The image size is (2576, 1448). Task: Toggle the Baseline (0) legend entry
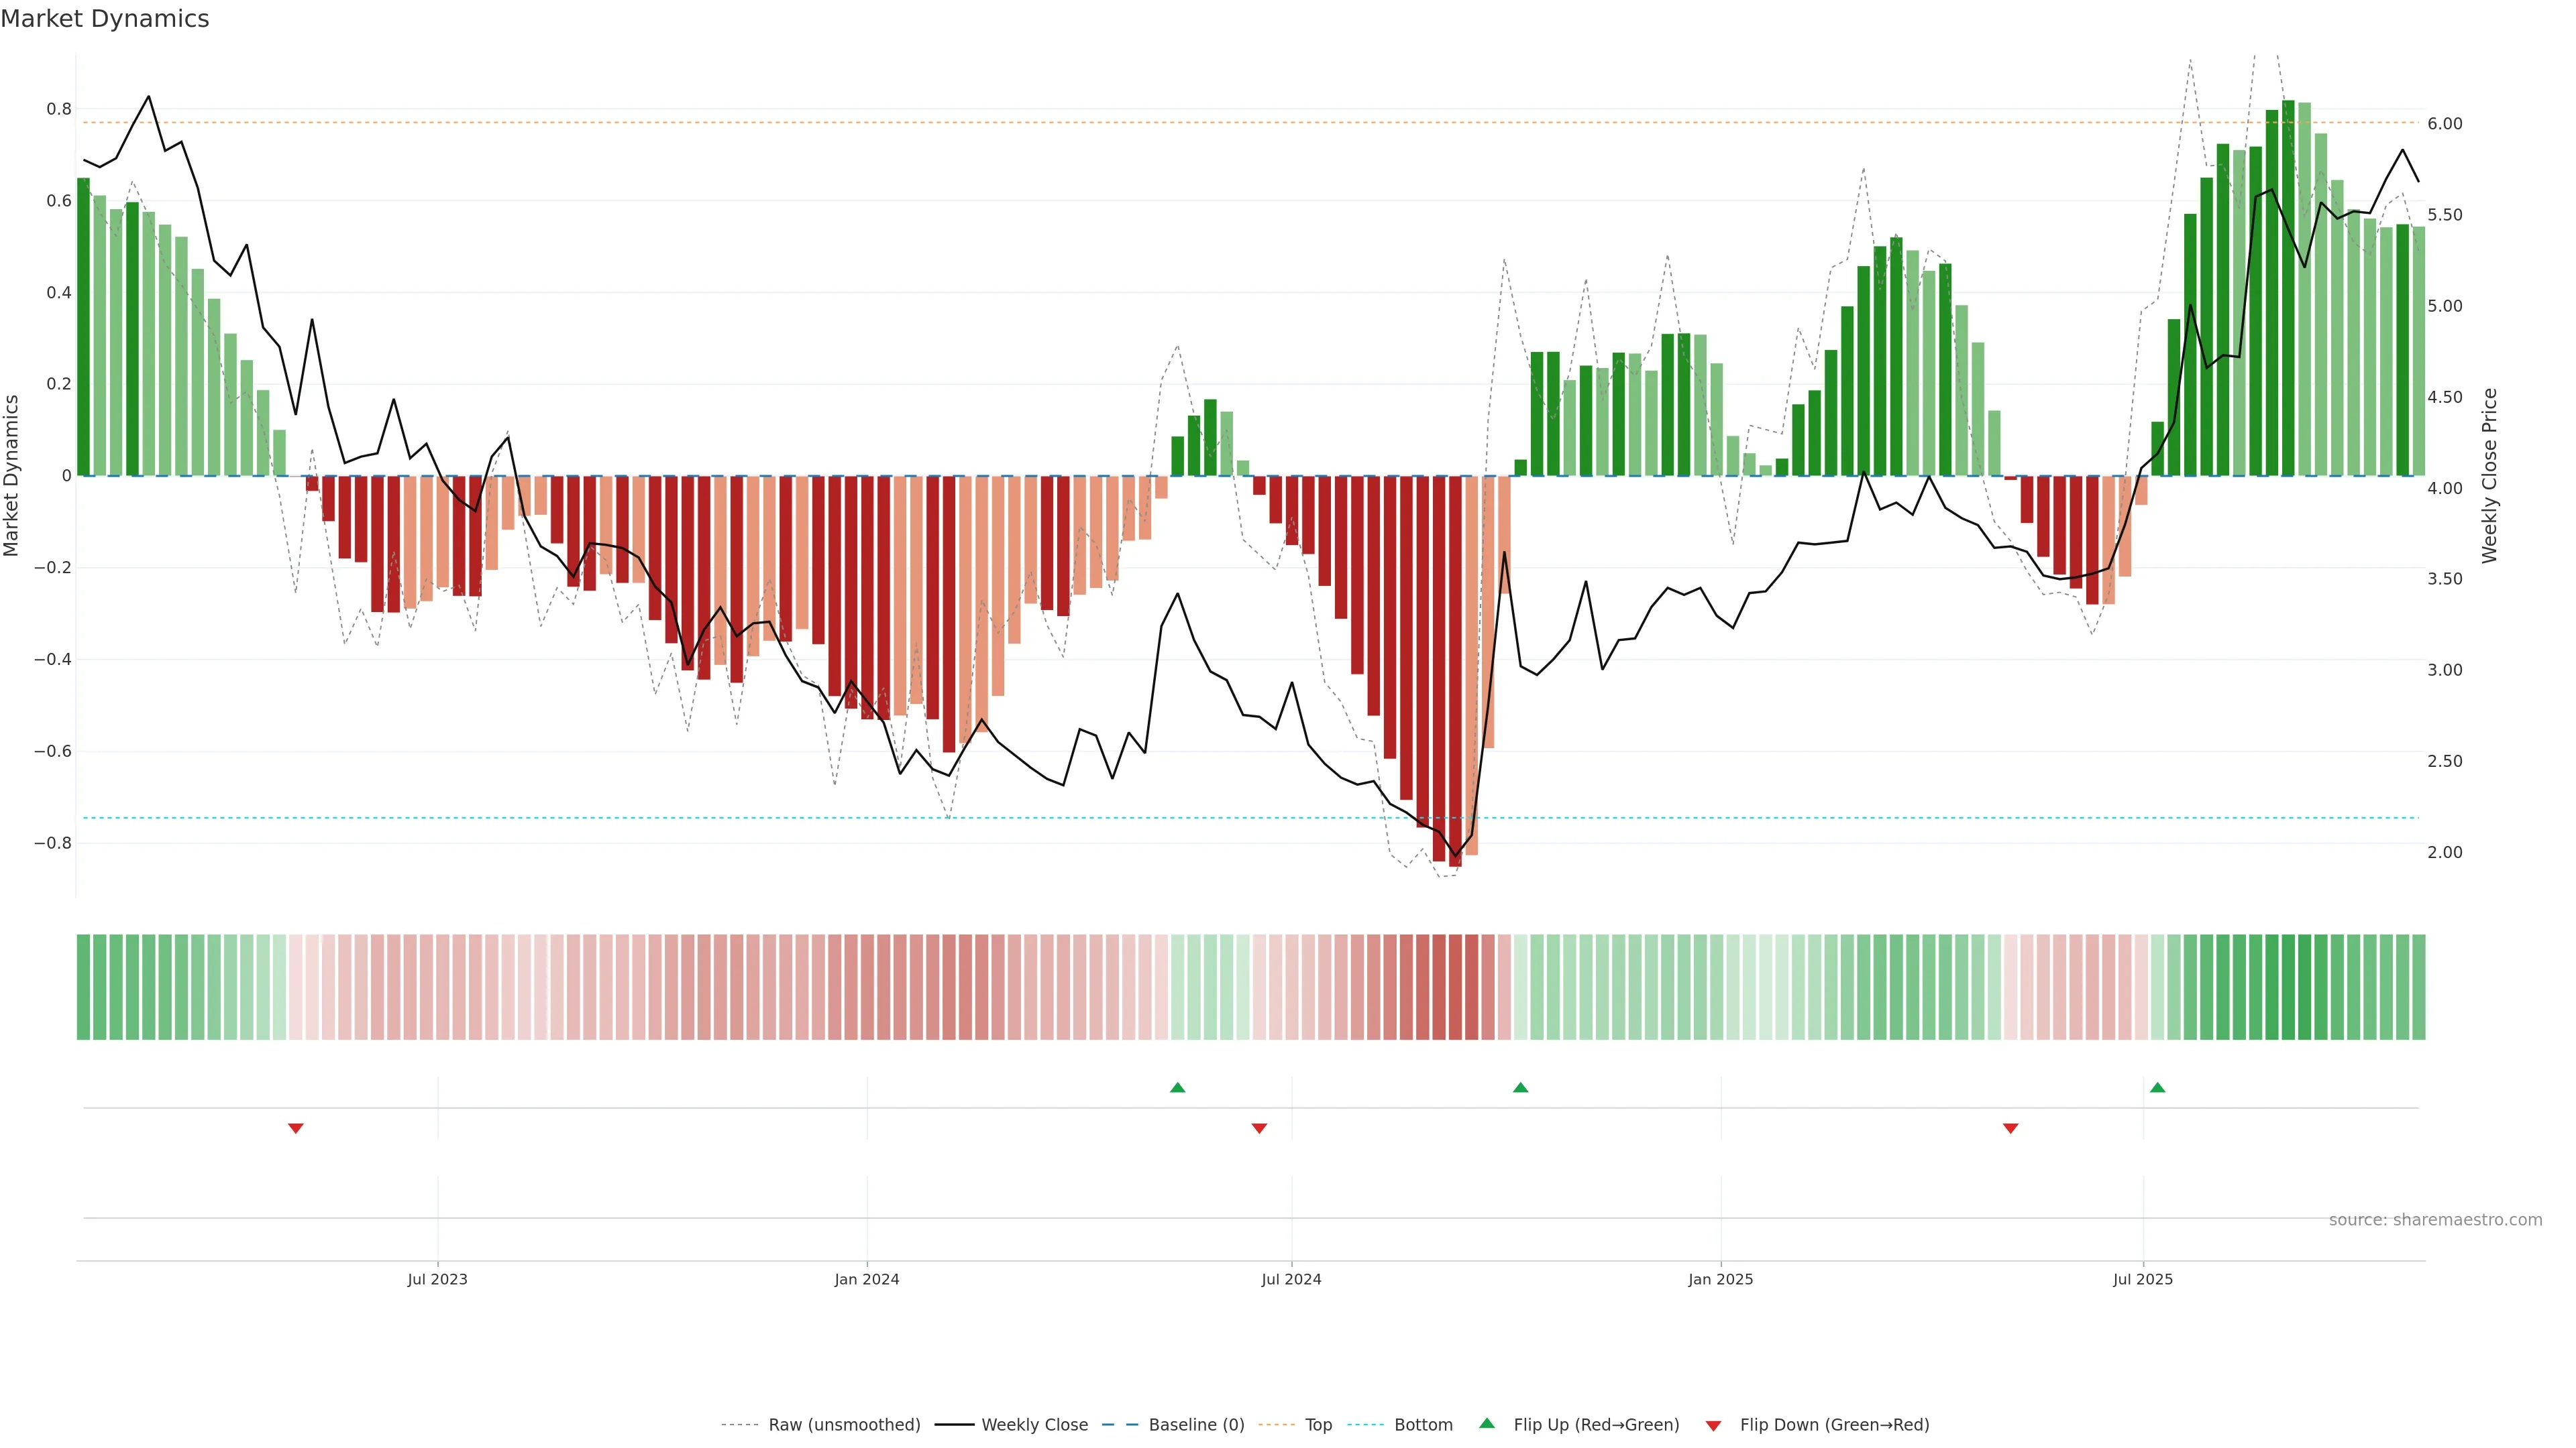(1196, 1425)
